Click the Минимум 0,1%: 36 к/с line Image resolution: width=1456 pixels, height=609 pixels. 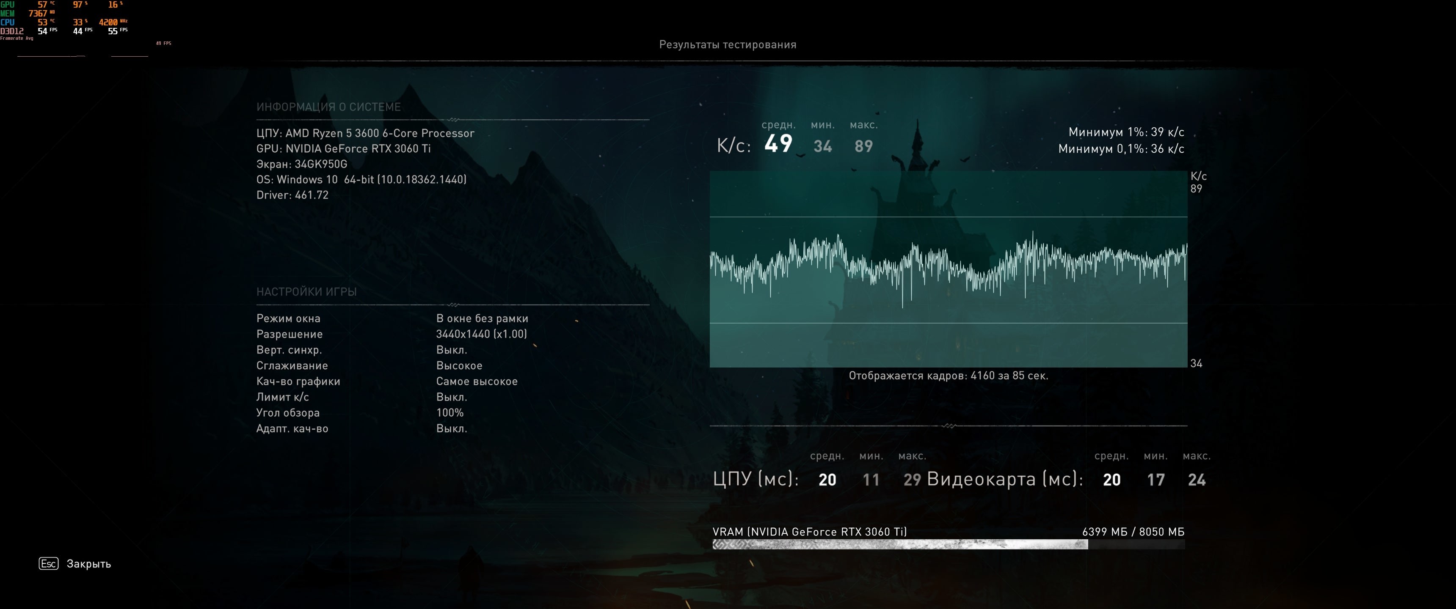pos(1121,148)
